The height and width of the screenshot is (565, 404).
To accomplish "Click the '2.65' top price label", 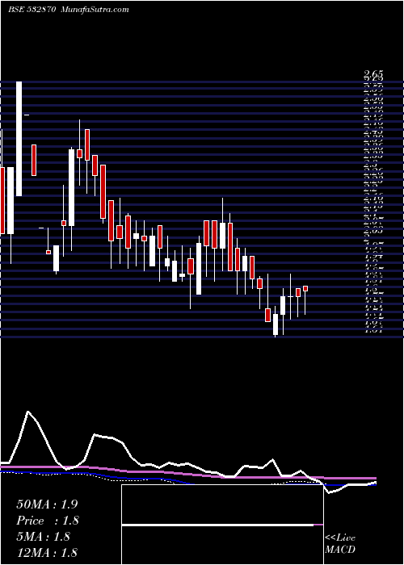I will point(373,74).
